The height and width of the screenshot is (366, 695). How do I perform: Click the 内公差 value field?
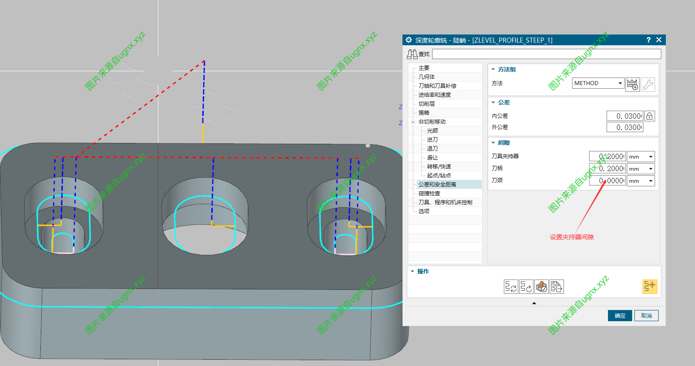coord(624,116)
